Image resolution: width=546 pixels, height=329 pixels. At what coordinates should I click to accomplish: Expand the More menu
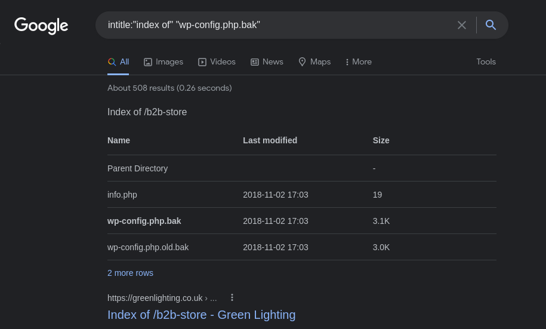click(358, 62)
